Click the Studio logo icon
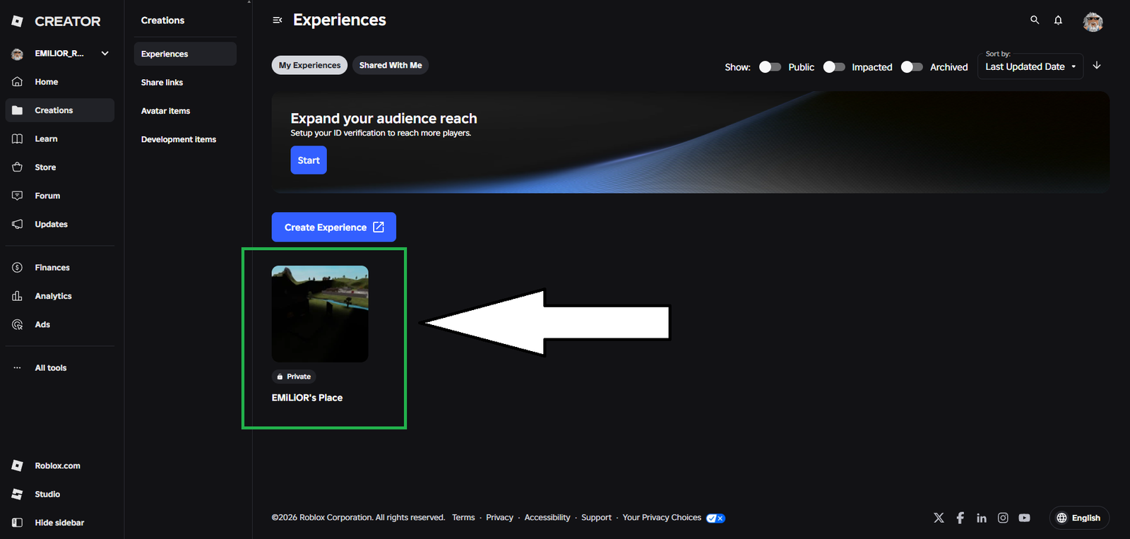The width and height of the screenshot is (1130, 539). point(18,494)
